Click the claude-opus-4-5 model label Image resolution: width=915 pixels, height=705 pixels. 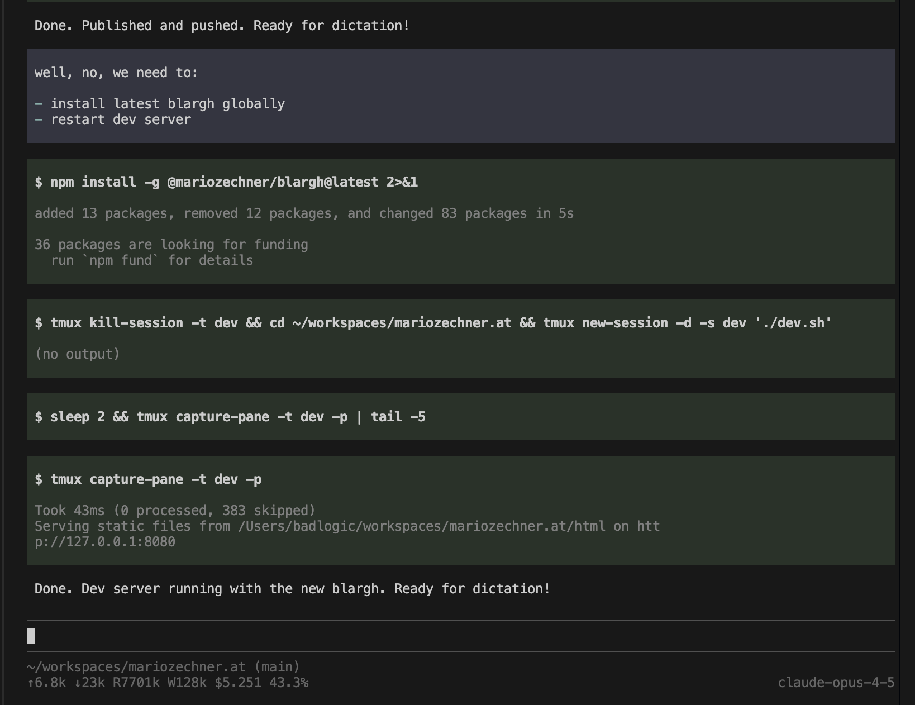tap(836, 683)
